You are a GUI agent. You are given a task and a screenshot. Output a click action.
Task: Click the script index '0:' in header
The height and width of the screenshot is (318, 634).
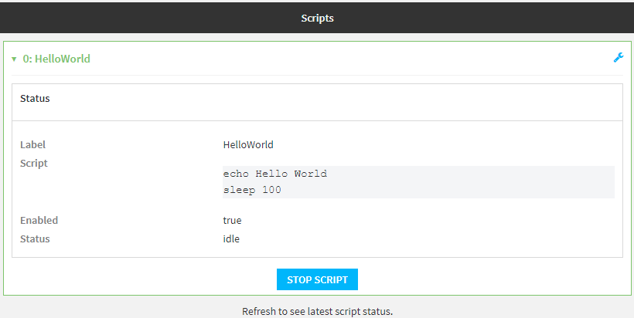[x=28, y=59]
